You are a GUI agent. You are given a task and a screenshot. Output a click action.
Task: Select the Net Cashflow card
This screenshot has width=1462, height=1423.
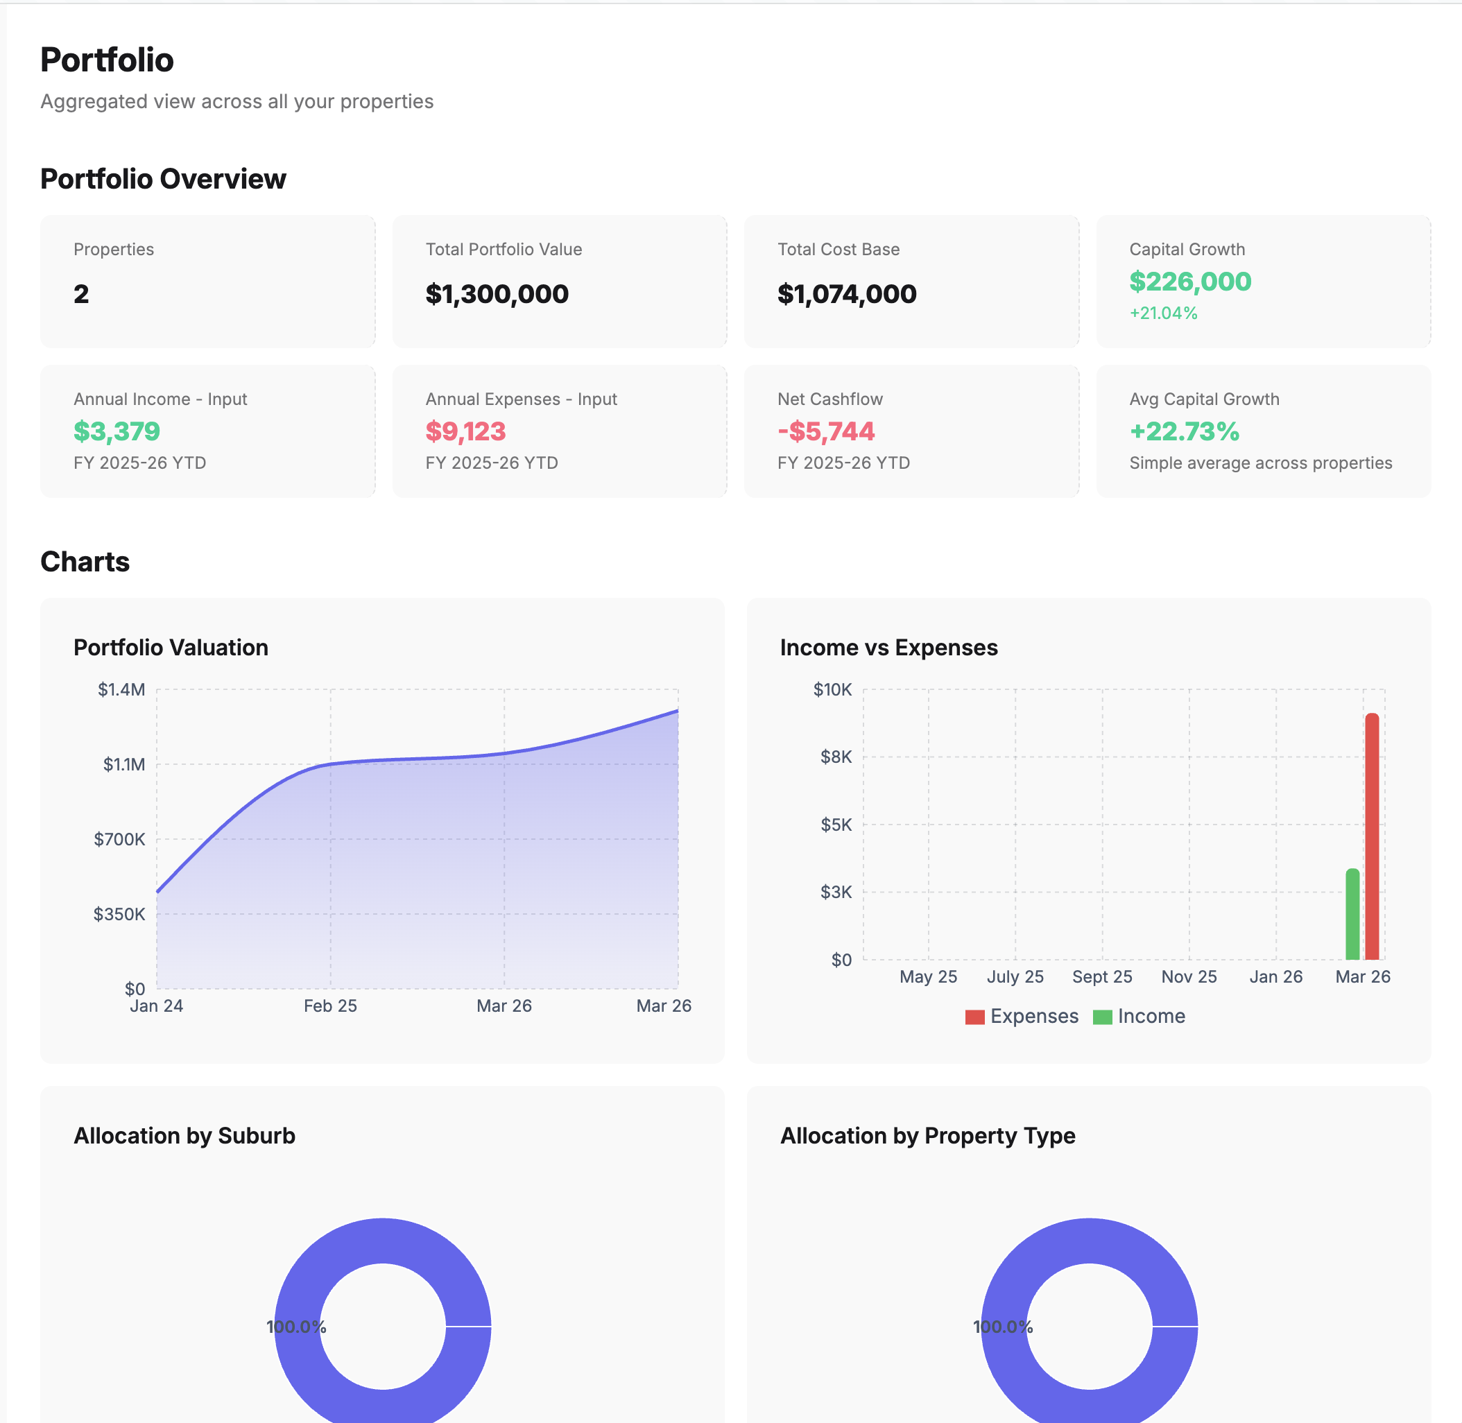click(912, 431)
